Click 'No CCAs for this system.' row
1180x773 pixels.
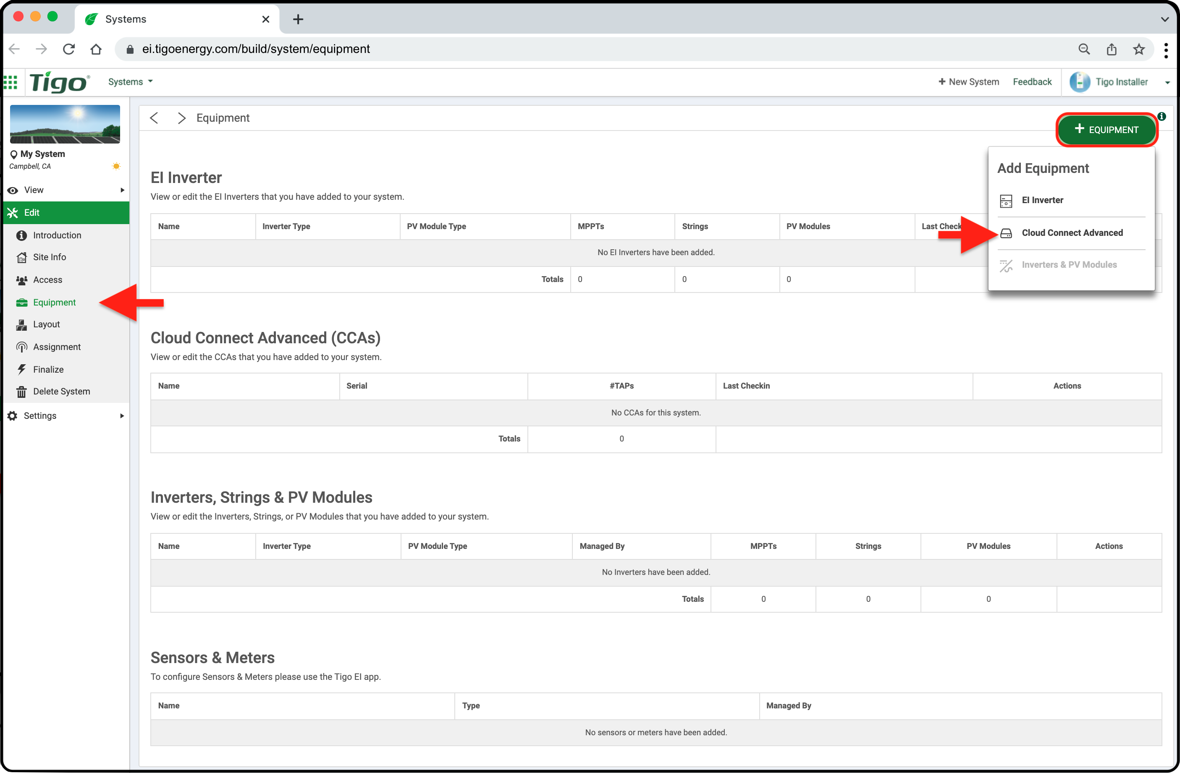(656, 413)
